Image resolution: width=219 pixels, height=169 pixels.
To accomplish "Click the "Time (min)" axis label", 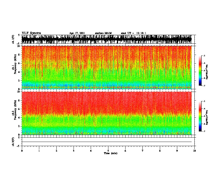I will click(x=111, y=153).
